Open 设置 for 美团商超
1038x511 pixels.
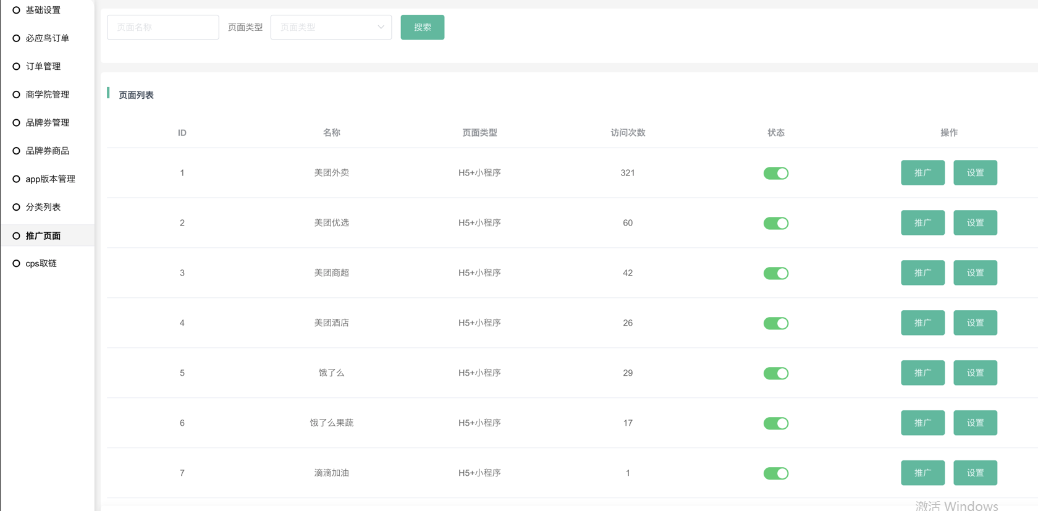click(975, 272)
